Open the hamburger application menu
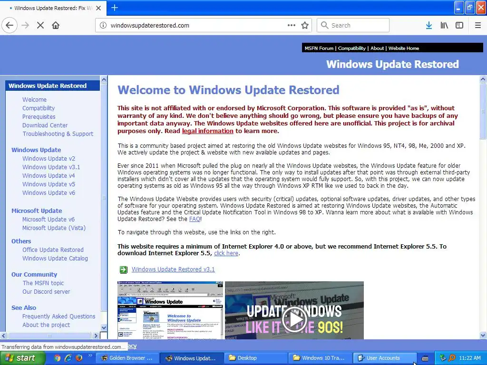The height and width of the screenshot is (365, 487). (478, 26)
